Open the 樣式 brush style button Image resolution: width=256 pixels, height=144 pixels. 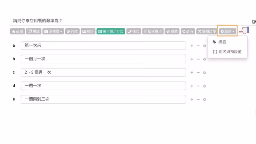pos(134,31)
